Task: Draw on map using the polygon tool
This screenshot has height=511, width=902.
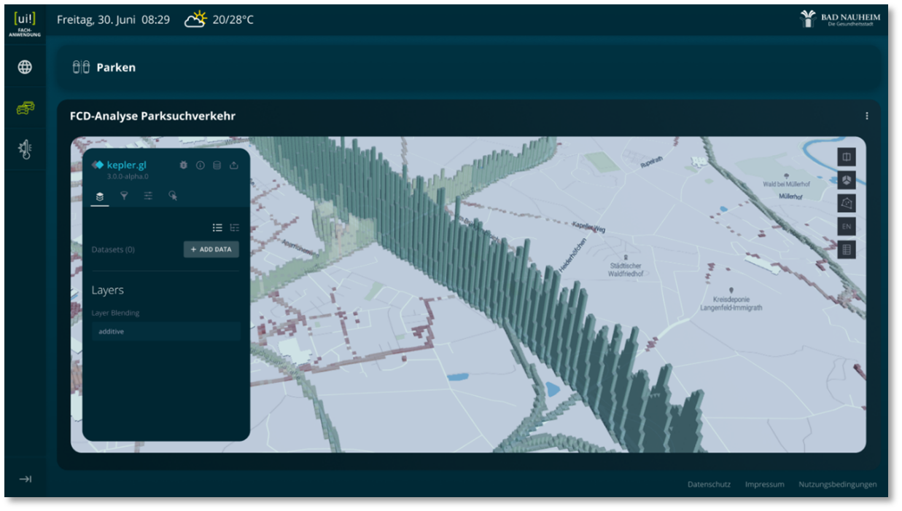Action: point(846,203)
